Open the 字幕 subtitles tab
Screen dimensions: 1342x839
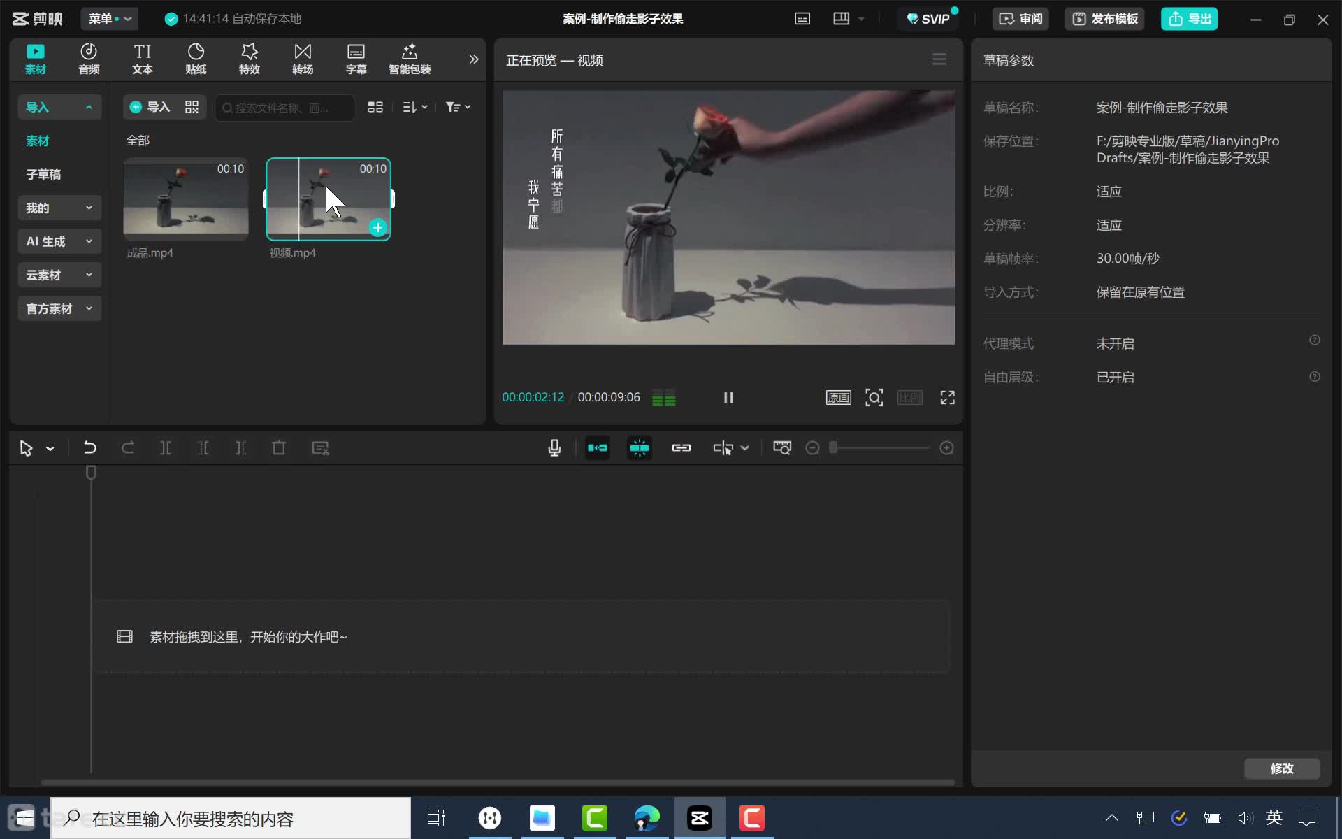pyautogui.click(x=356, y=59)
